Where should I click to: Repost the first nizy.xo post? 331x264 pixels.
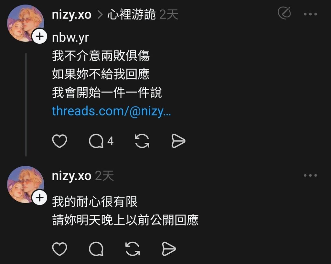pyautogui.click(x=142, y=141)
